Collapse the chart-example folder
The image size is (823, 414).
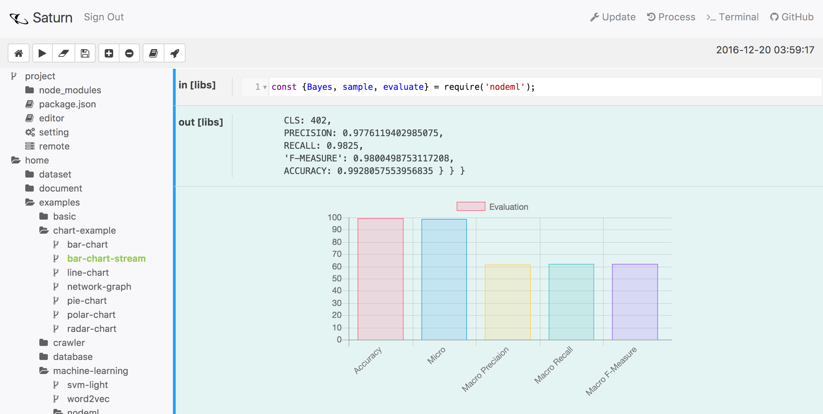[84, 231]
